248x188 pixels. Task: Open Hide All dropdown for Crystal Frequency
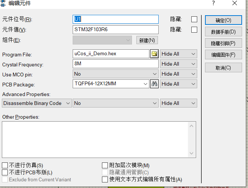(x=178, y=64)
